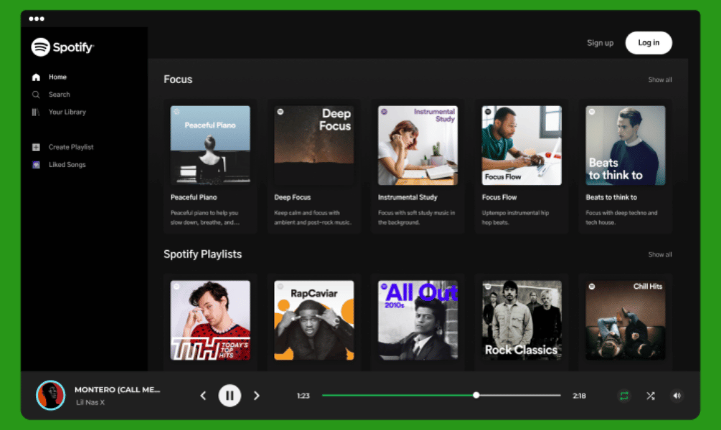The image size is (721, 430).
Task: Open the Beats to think to cover
Action: point(626,145)
